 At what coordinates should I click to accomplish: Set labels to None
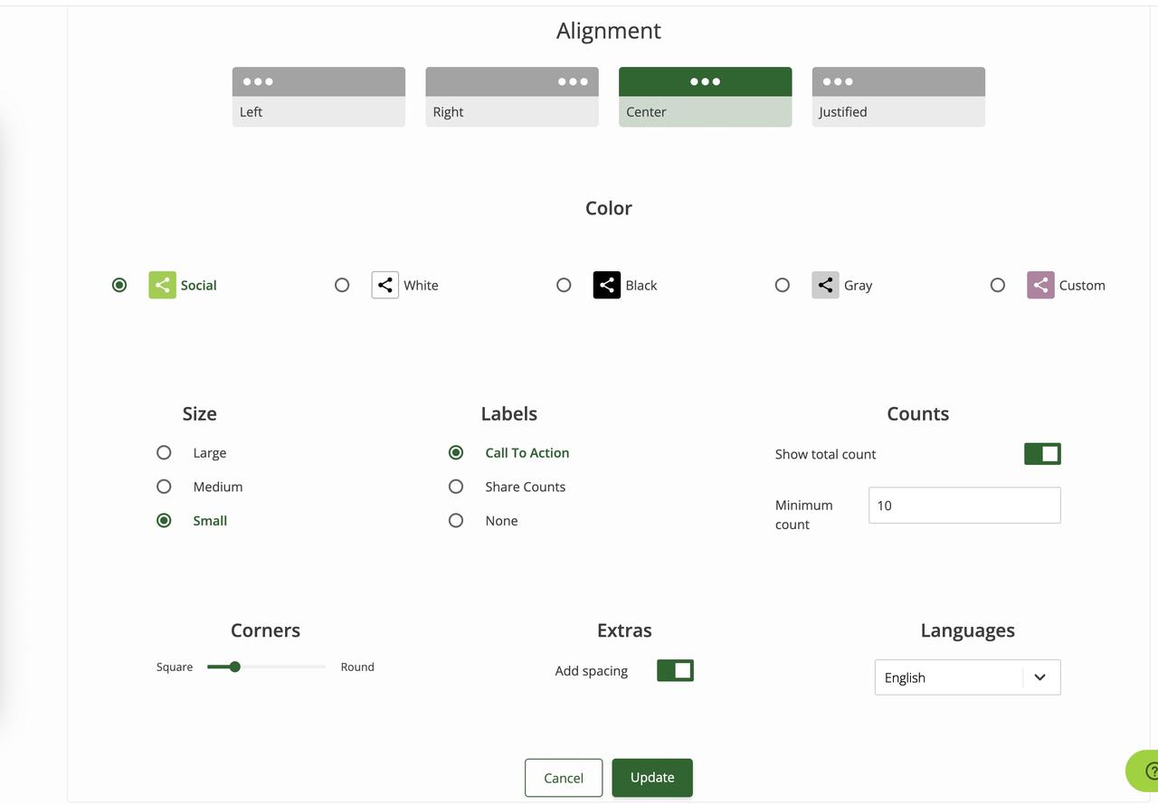tap(456, 520)
